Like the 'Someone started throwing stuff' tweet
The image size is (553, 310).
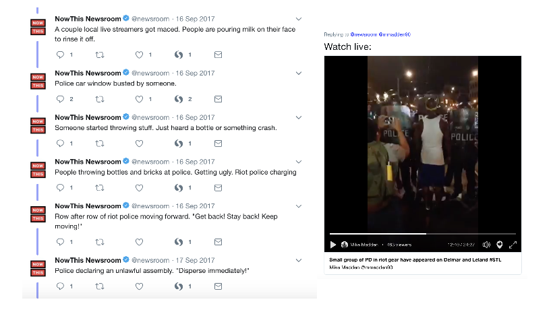tap(140, 144)
